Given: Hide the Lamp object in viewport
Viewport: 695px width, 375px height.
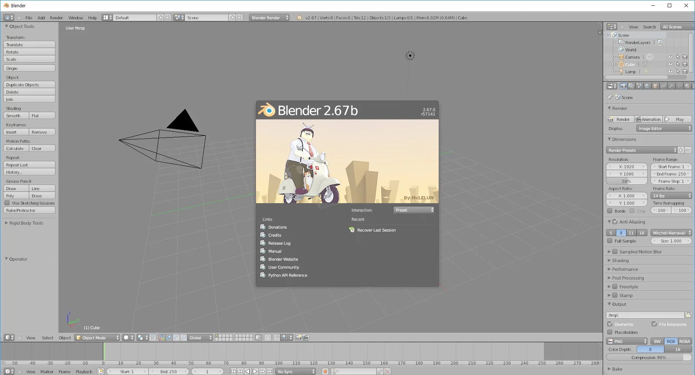Looking at the screenshot, I should click(671, 71).
